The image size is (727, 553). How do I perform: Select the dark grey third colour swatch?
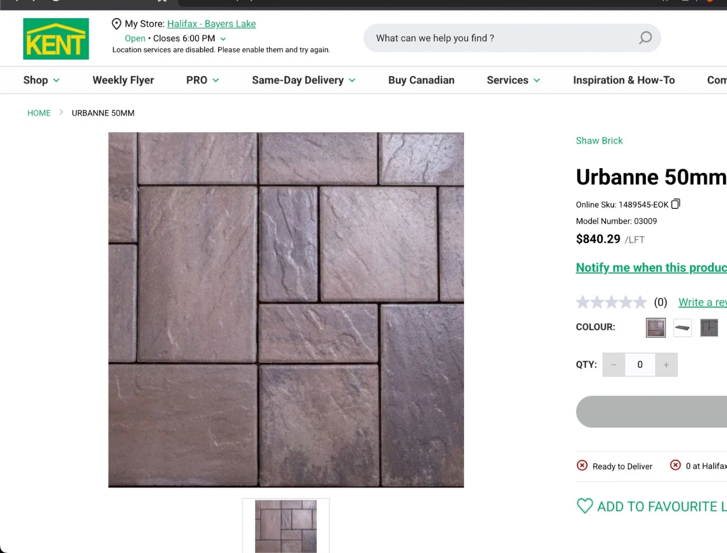click(x=709, y=328)
